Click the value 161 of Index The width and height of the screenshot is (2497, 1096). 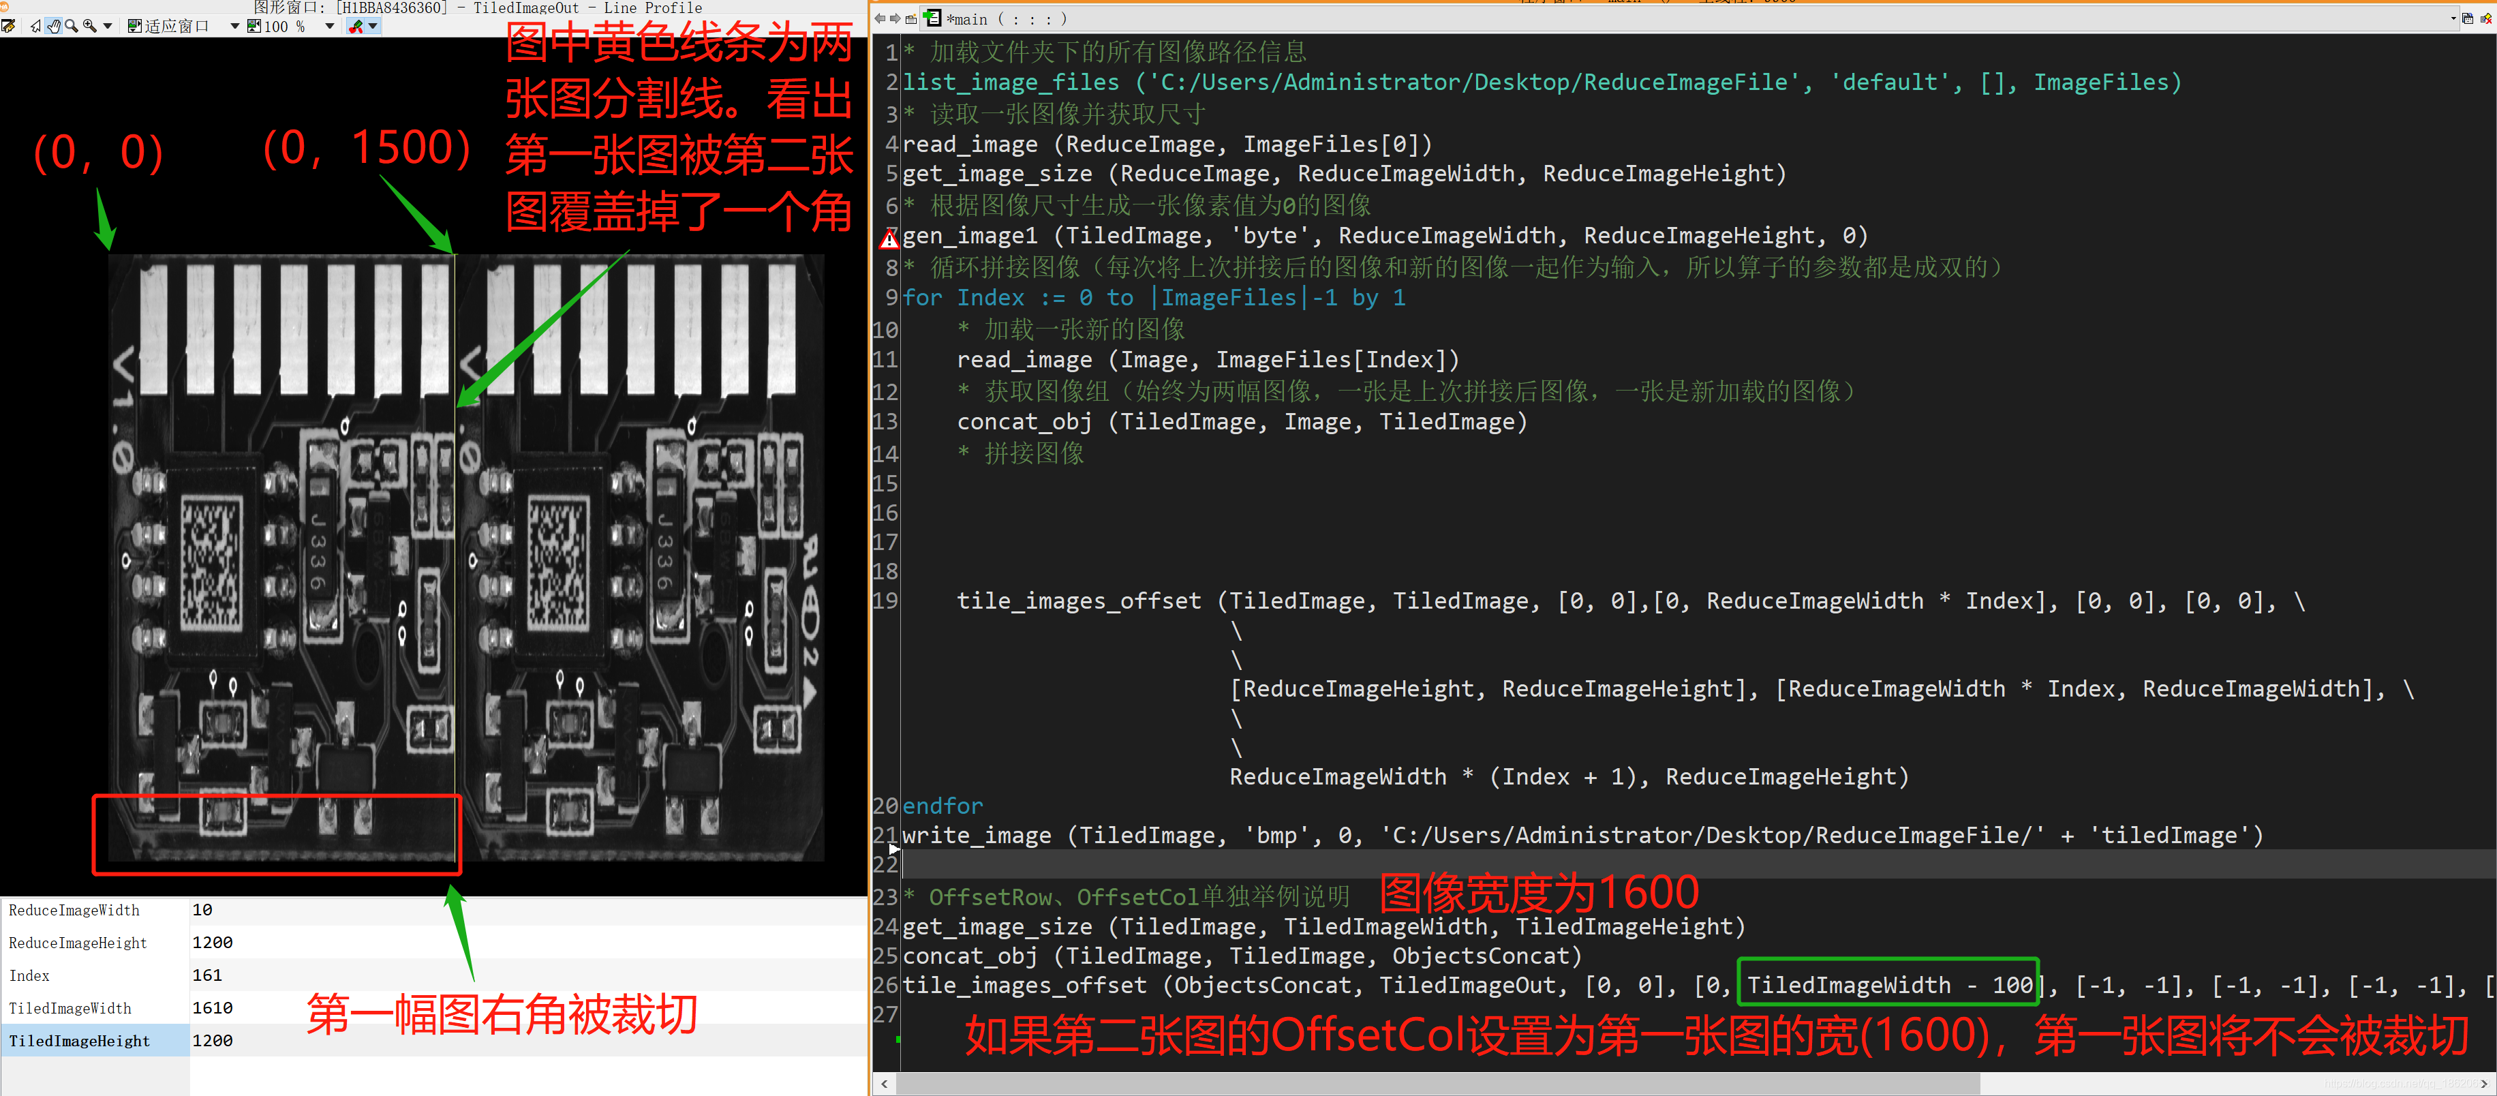coord(206,975)
